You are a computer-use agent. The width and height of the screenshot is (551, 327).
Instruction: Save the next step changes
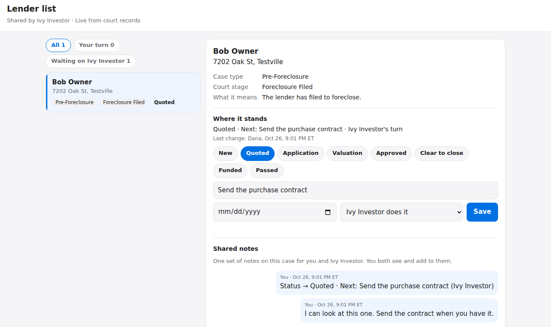click(x=482, y=212)
